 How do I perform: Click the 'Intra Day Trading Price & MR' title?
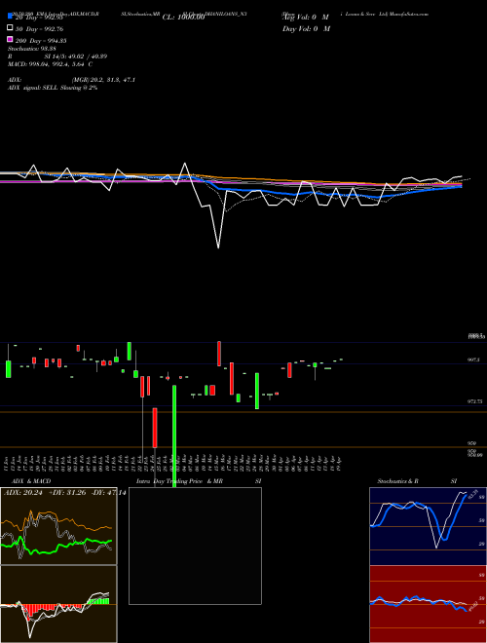click(x=179, y=481)
